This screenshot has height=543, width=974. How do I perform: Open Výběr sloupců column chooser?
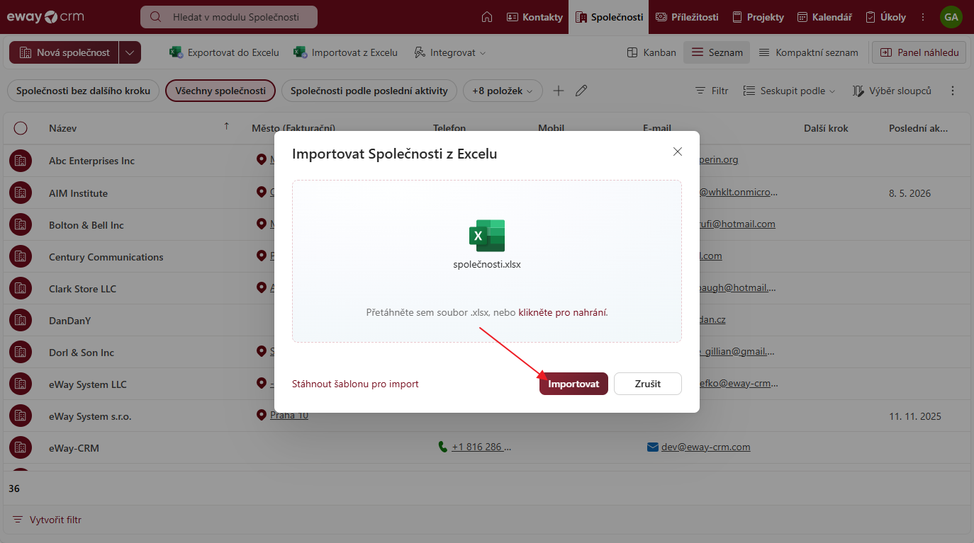(x=891, y=91)
